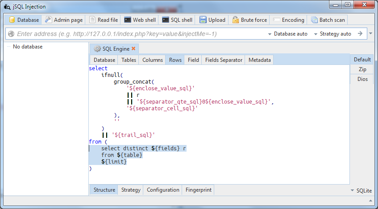Open the Fields Separator sub-tab
This screenshot has width=378, height=209.
(224, 60)
